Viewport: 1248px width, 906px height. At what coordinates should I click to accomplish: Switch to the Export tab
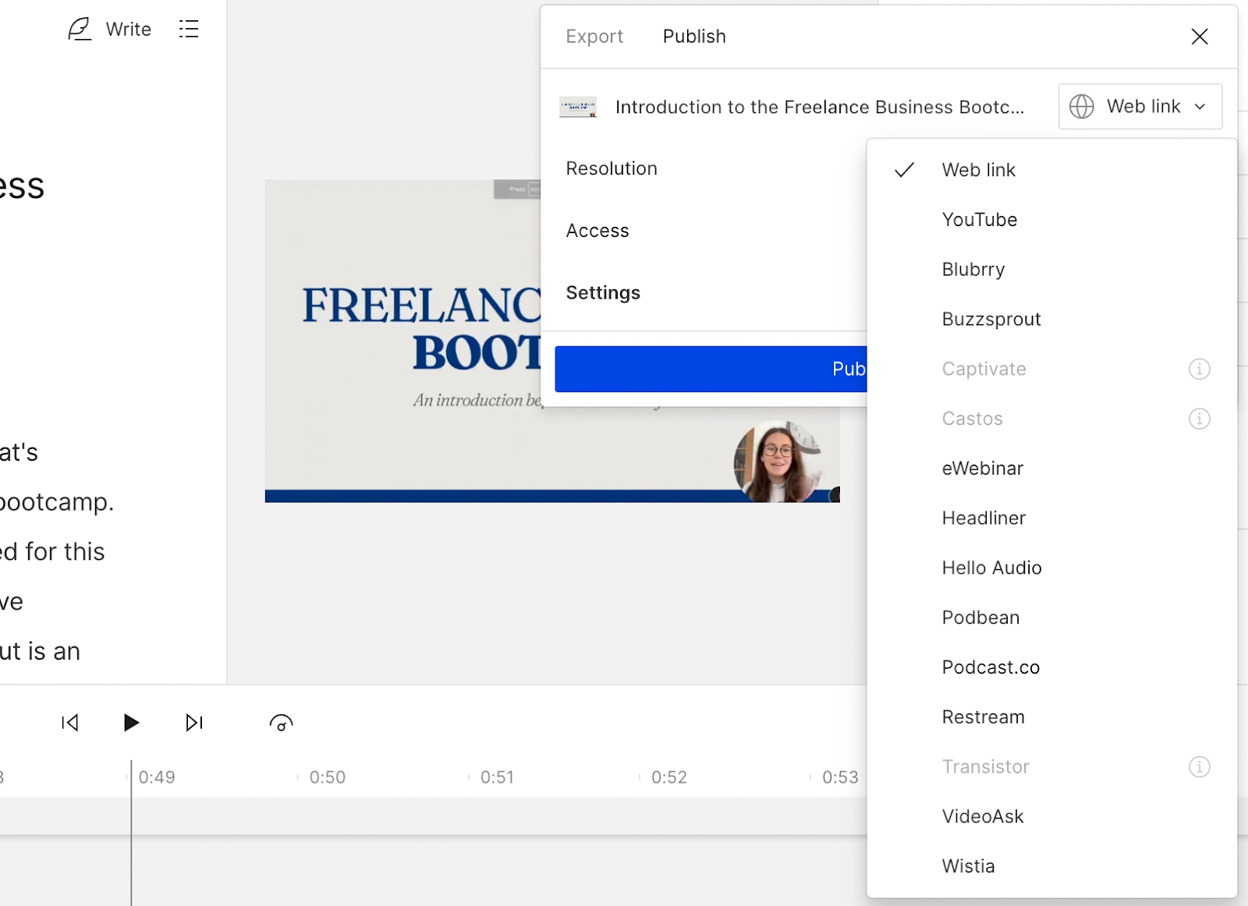(x=594, y=37)
